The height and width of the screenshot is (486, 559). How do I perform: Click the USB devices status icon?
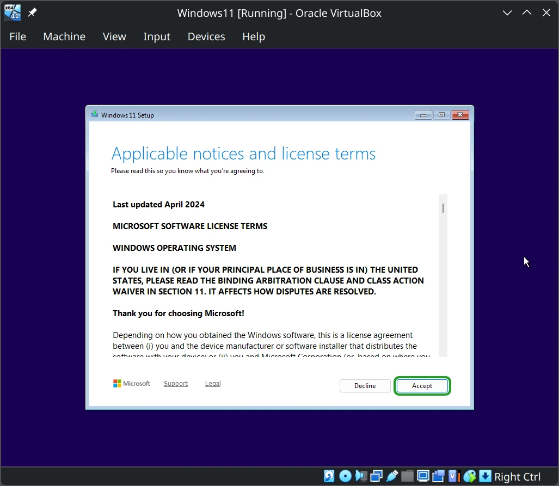(x=392, y=476)
